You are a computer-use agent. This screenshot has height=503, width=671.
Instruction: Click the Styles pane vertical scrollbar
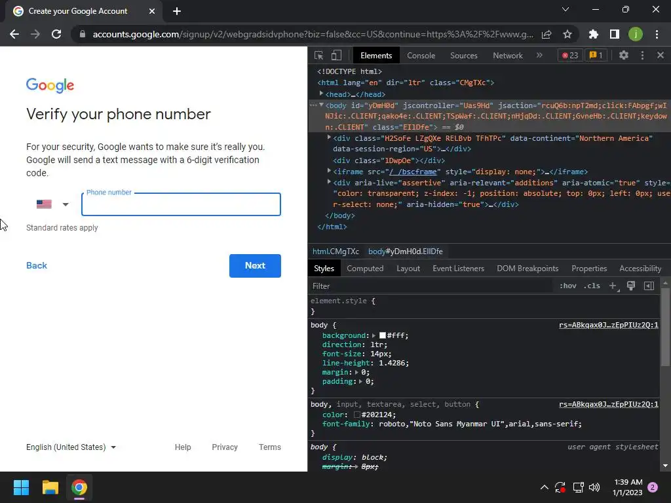665,327
